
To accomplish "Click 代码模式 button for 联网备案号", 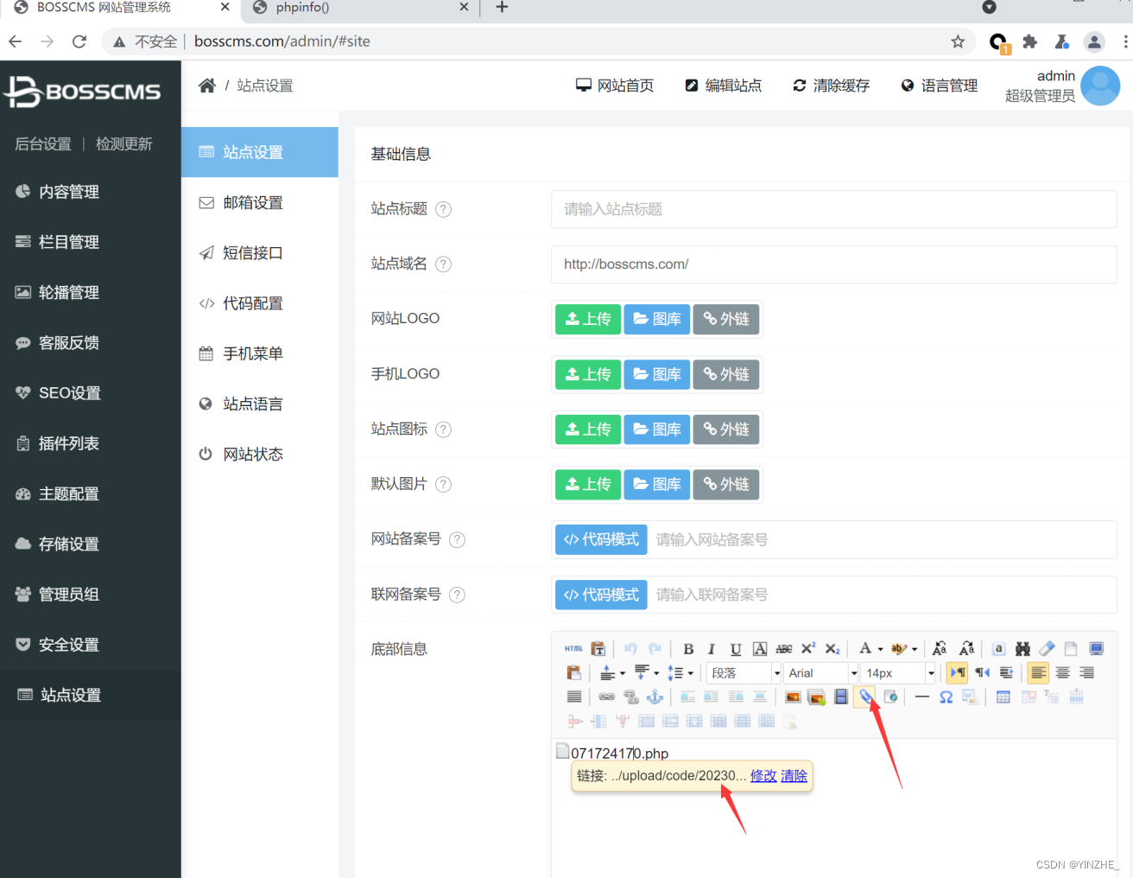I will coord(601,595).
